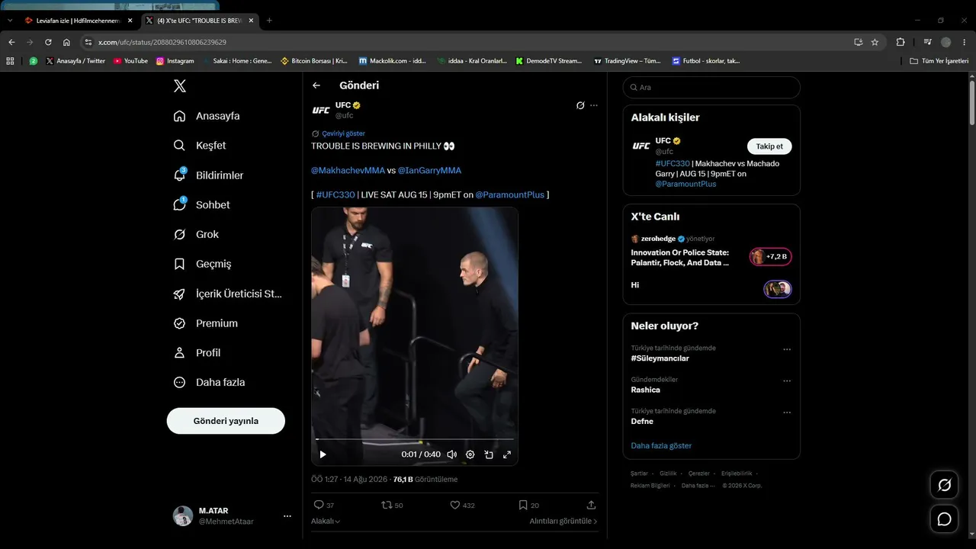
Task: Click Alıntıları görüntüle link
Action: [563, 522]
